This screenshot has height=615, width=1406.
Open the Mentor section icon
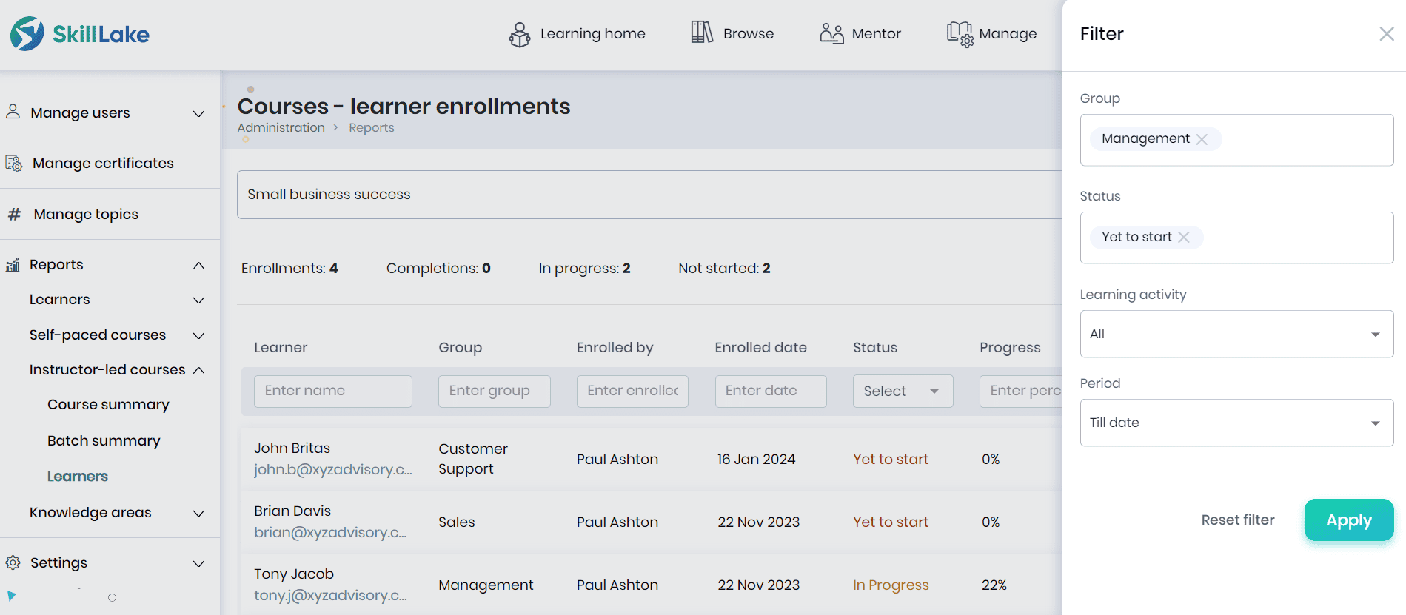(x=831, y=34)
